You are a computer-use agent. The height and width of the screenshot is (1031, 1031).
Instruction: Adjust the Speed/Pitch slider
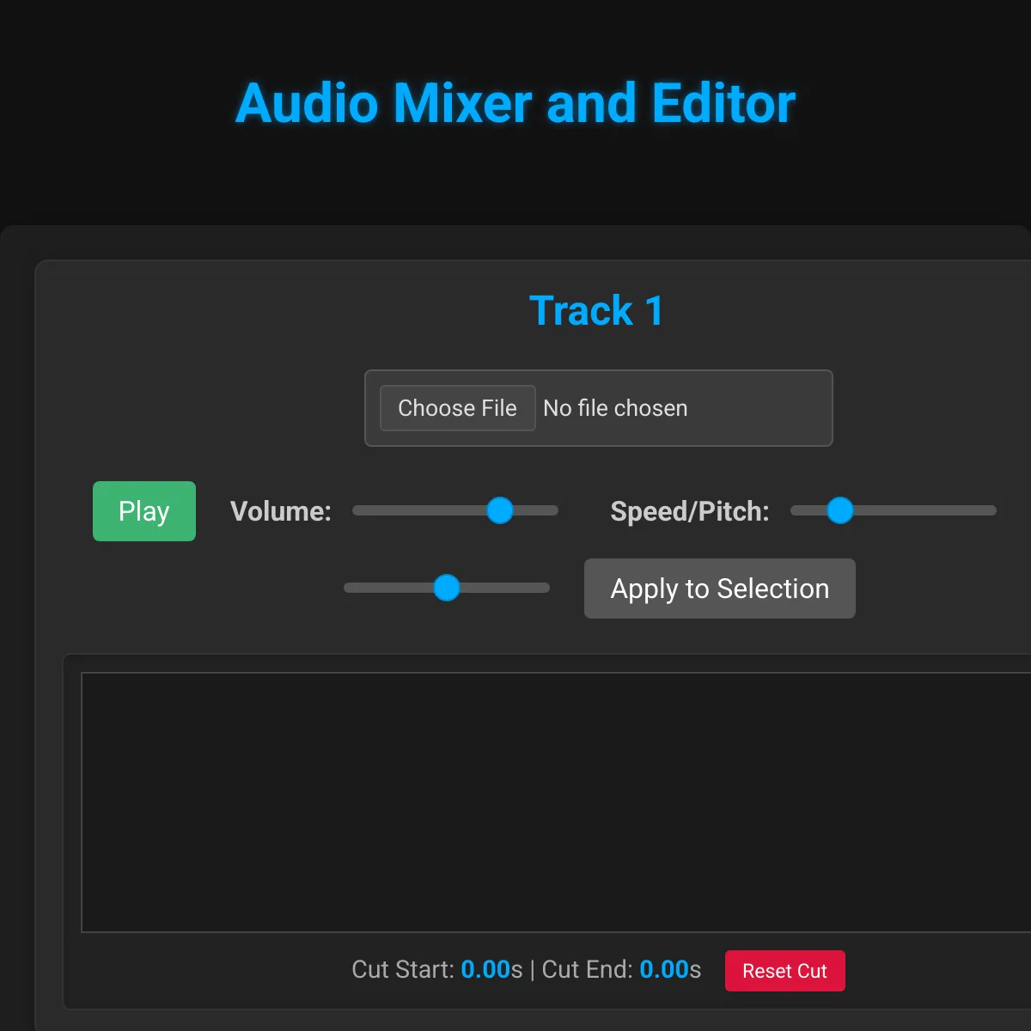click(x=839, y=510)
